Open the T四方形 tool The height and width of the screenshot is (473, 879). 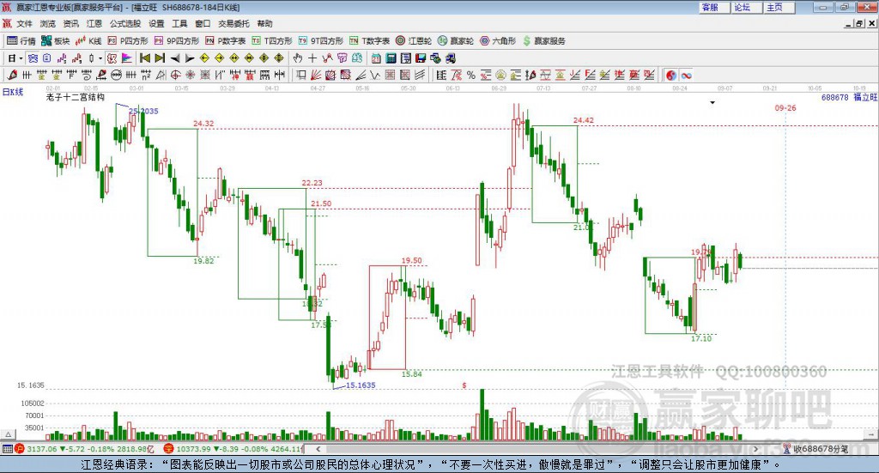[272, 41]
